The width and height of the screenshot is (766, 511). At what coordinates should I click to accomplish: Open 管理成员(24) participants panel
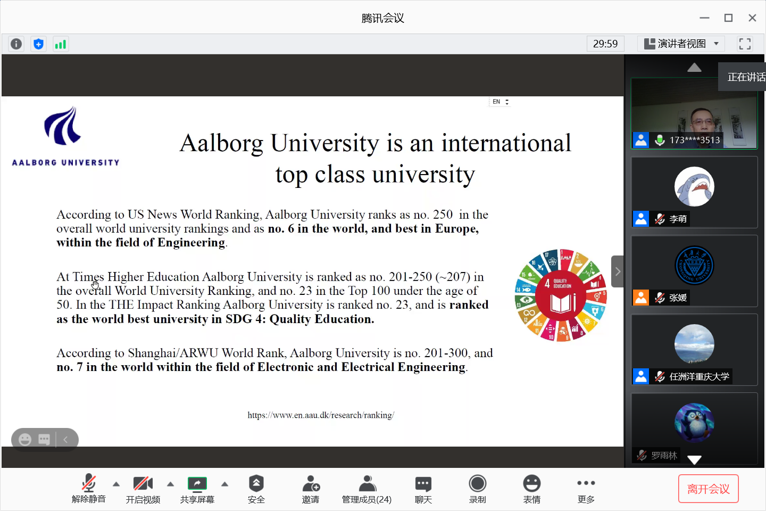pos(367,489)
